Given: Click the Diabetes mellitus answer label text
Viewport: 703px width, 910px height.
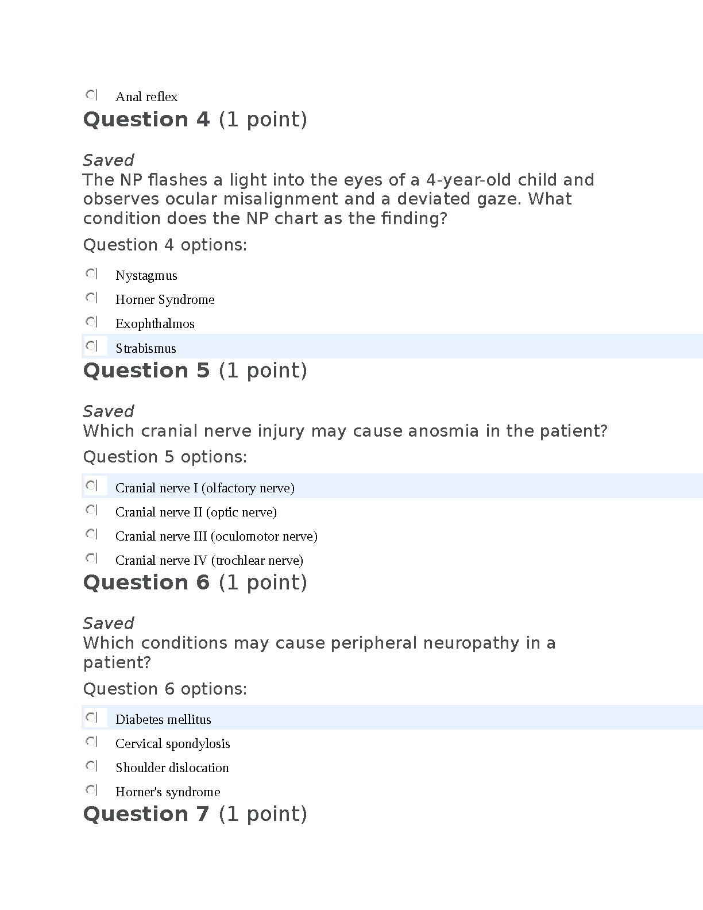Looking at the screenshot, I should (163, 719).
